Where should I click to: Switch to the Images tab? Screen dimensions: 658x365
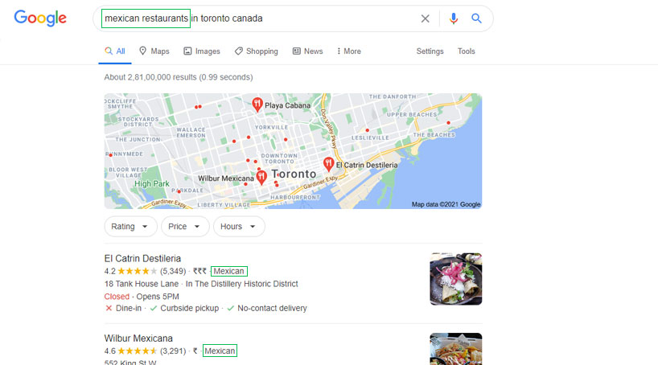202,51
